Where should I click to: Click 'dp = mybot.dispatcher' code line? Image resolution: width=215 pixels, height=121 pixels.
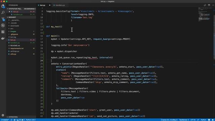coord(64,51)
